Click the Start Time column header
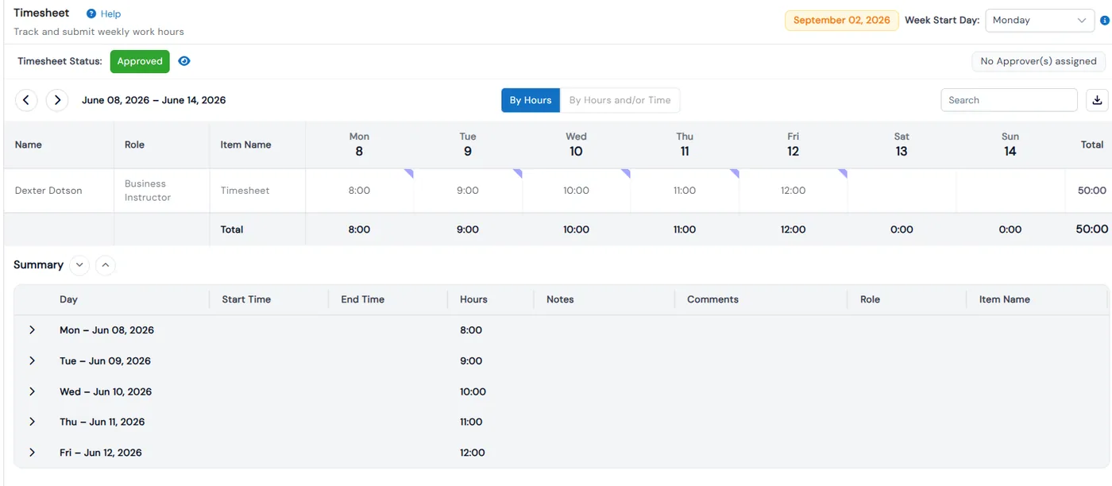Viewport: 1112px width, 486px height. pyautogui.click(x=269, y=299)
